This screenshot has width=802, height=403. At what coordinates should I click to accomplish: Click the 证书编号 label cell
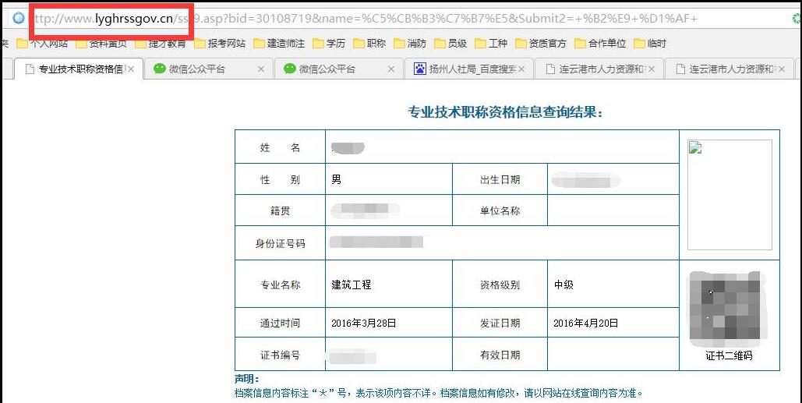pos(280,355)
